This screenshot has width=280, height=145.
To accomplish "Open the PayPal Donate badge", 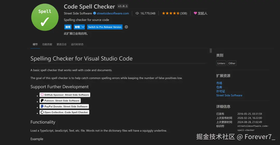I will click(x=64, y=106).
